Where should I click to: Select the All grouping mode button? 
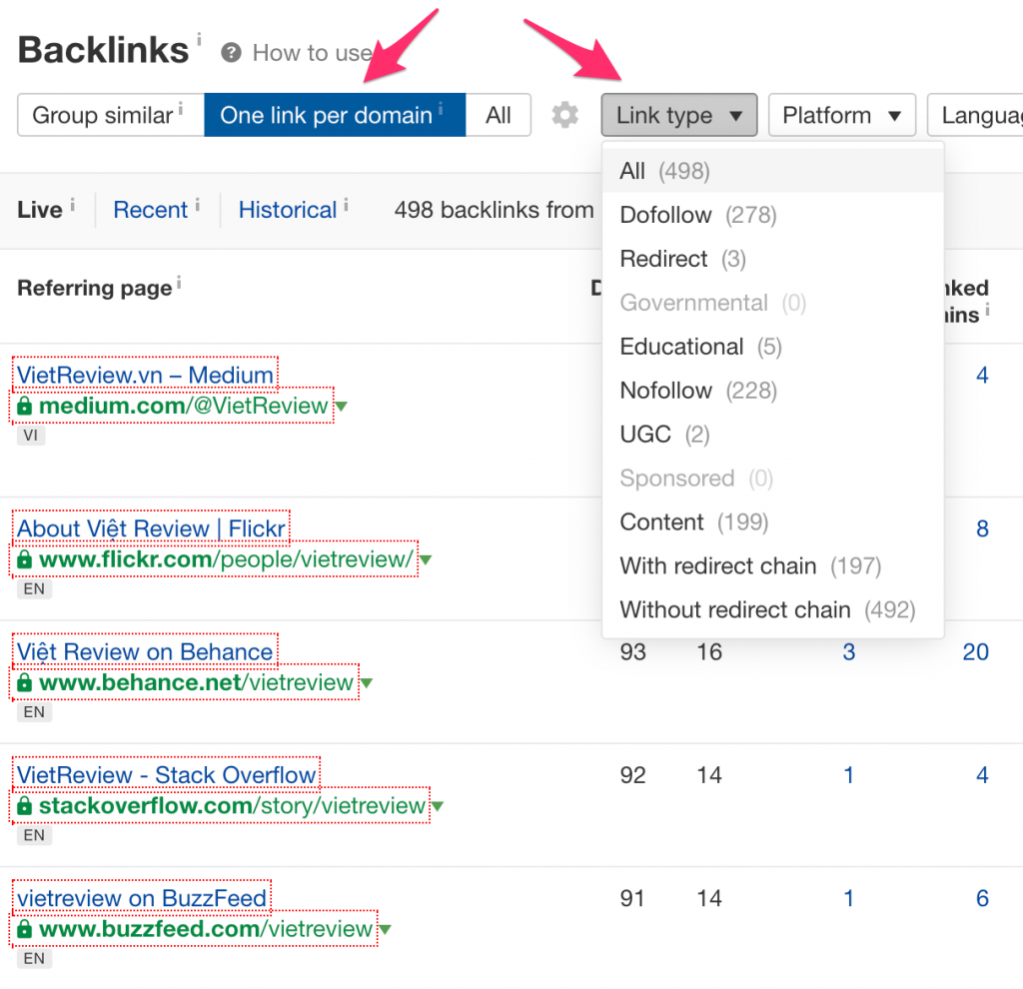(x=499, y=116)
